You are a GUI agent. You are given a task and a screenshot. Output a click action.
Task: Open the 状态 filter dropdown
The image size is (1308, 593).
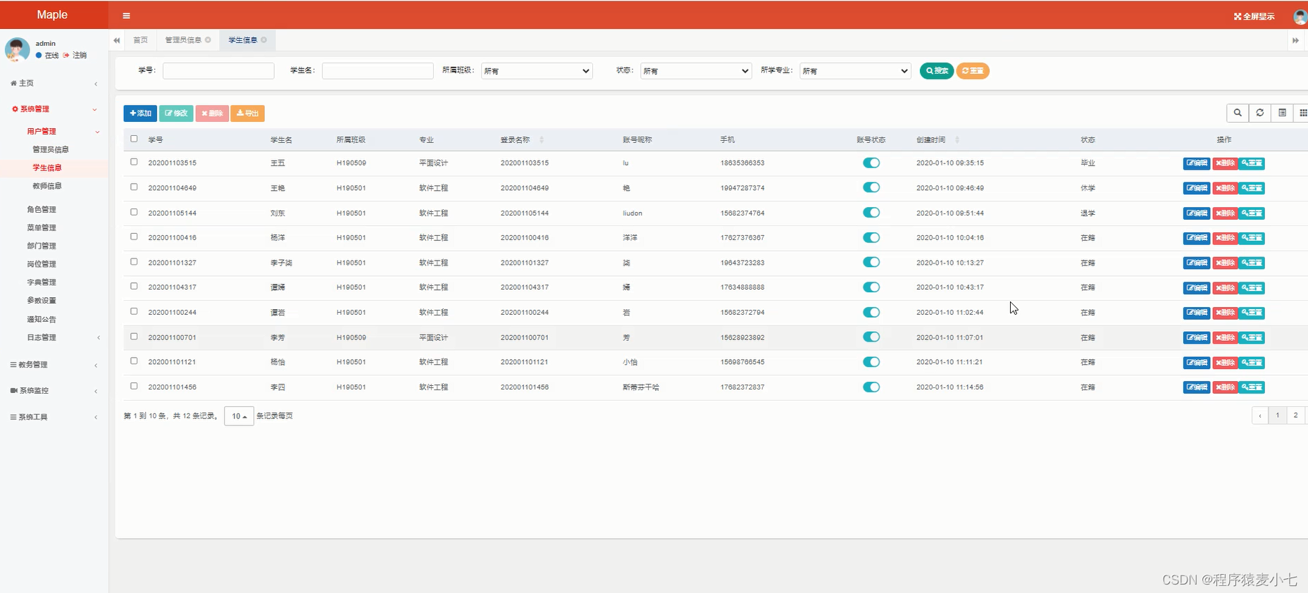tap(696, 71)
